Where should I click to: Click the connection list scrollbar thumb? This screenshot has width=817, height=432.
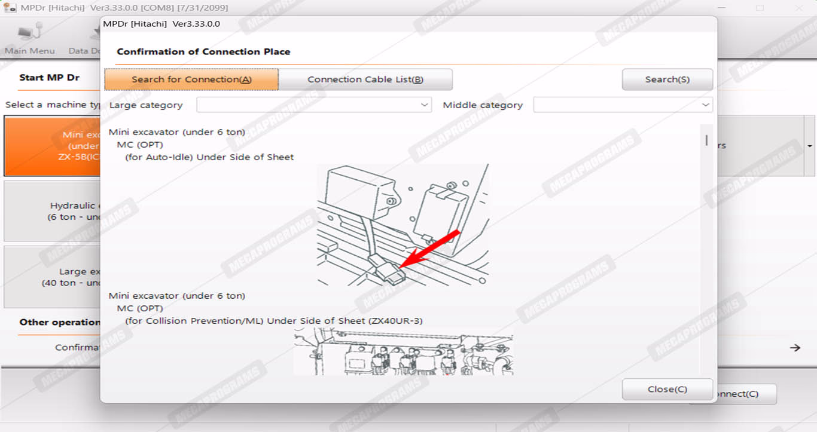(706, 140)
